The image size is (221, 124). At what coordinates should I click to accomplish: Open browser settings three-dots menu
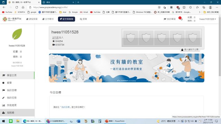click(x=217, y=7)
